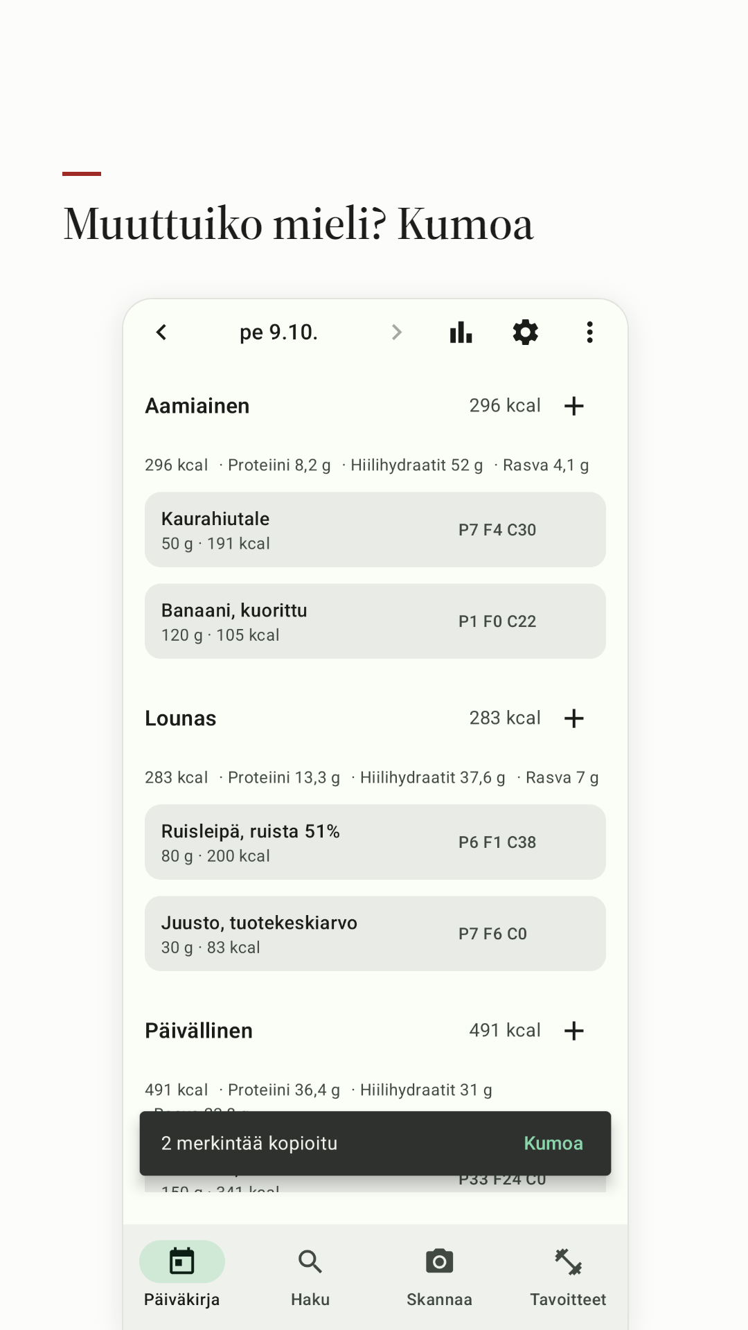Image resolution: width=748 pixels, height=1330 pixels.
Task: Switch to the Haku tab
Action: point(310,1275)
